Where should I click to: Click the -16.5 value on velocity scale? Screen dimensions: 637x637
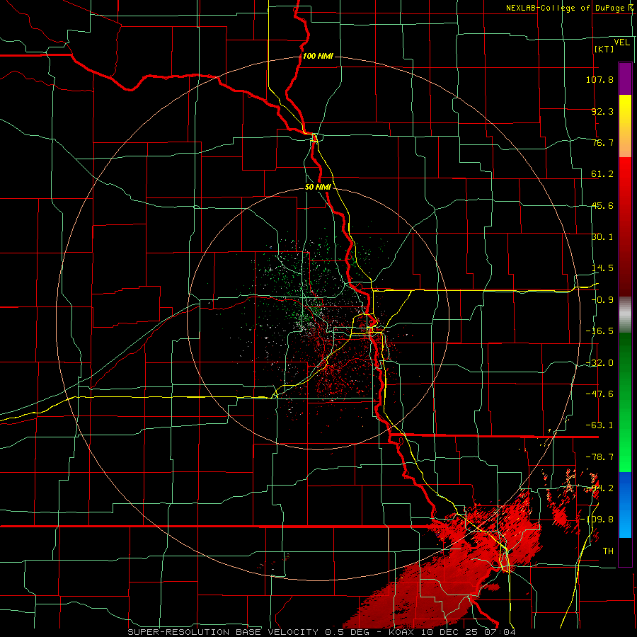point(599,331)
